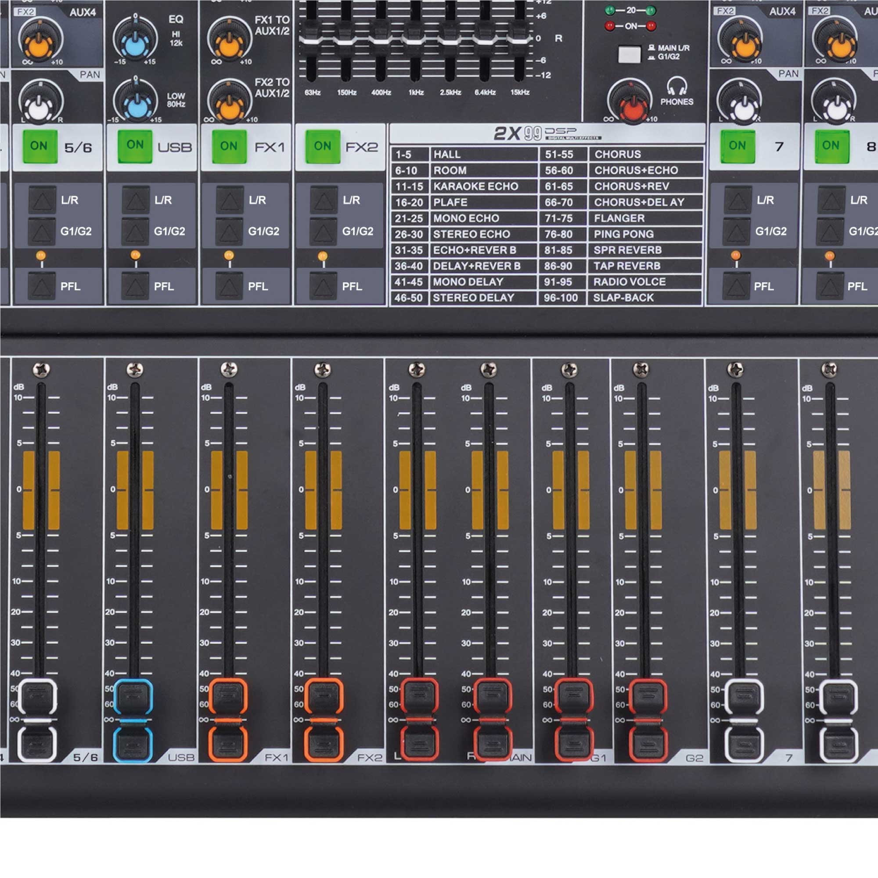Toggle the green ON button for channel 5/6

(40, 146)
